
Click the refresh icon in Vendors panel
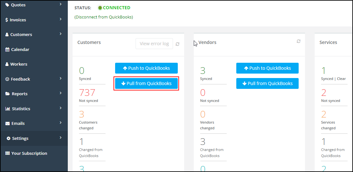(299, 41)
